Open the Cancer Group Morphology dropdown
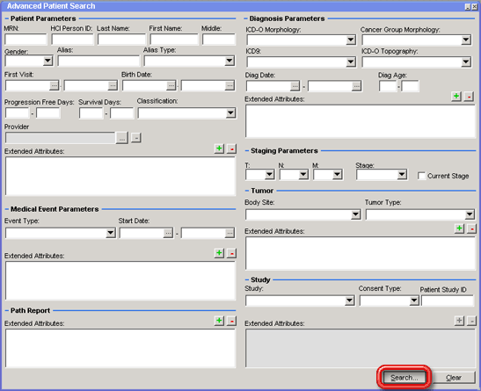Screen dimensions: 481x391 466,40
